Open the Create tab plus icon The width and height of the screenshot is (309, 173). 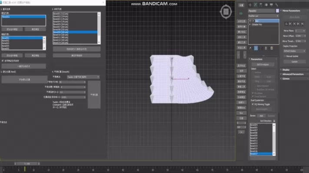point(250,5)
